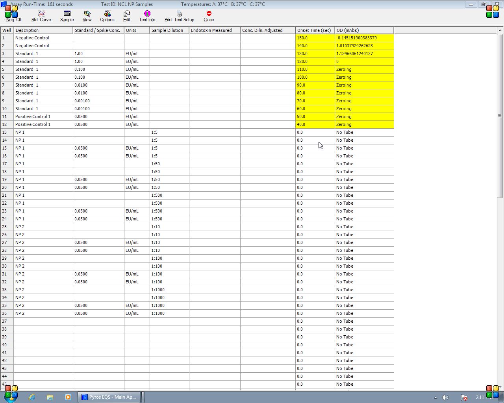Select well 13 row header
504x403 pixels.
click(x=7, y=132)
